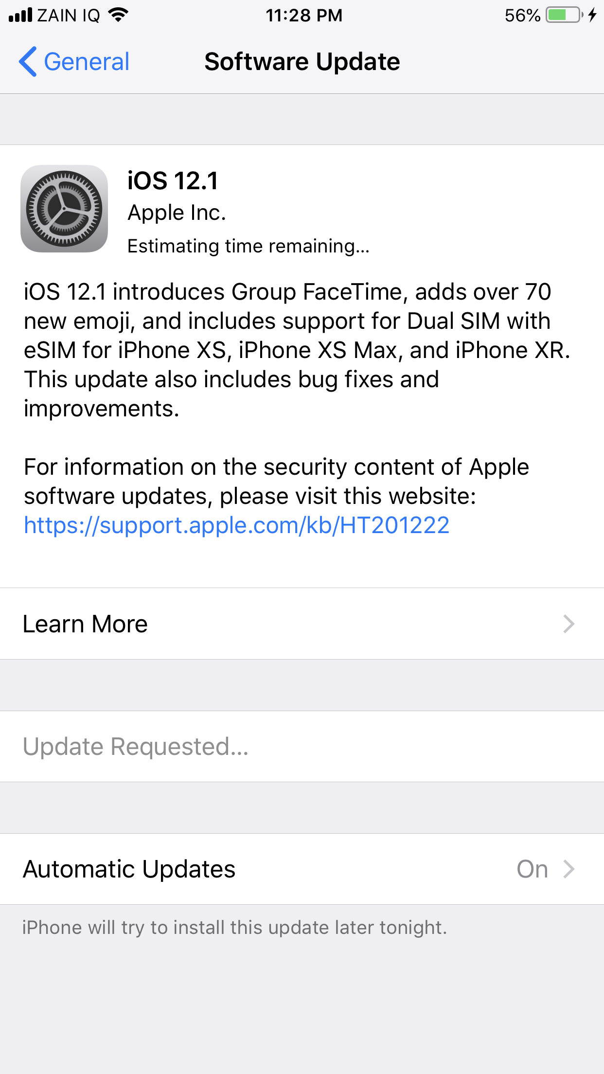Tap the Wi-Fi status icon

118,15
